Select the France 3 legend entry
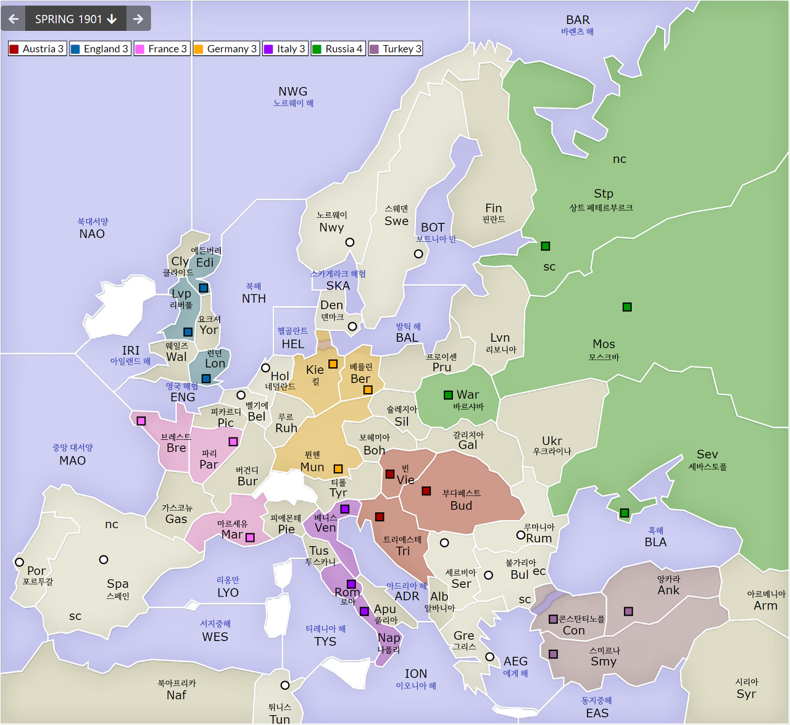The width and height of the screenshot is (790, 725). [x=162, y=49]
